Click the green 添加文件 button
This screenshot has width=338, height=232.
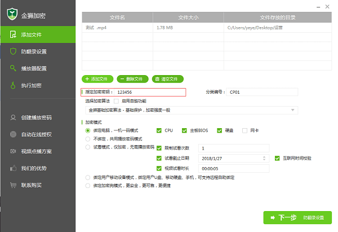pos(97,79)
